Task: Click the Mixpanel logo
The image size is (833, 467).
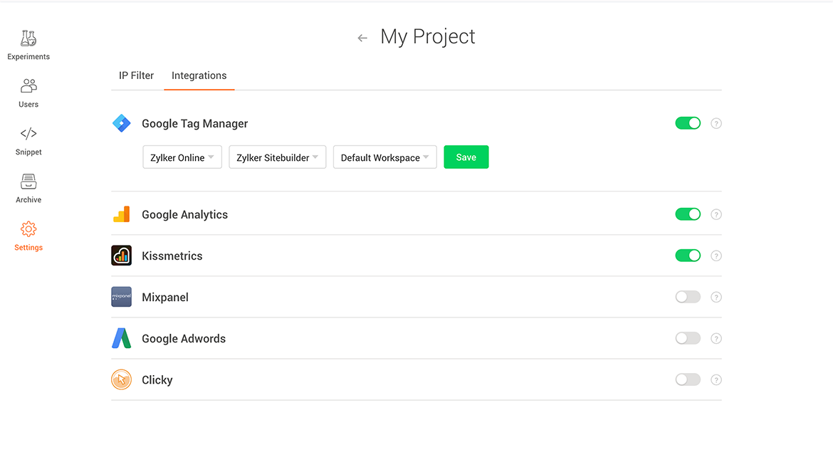Action: click(122, 297)
